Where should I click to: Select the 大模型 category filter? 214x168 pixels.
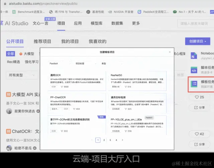(27, 54)
